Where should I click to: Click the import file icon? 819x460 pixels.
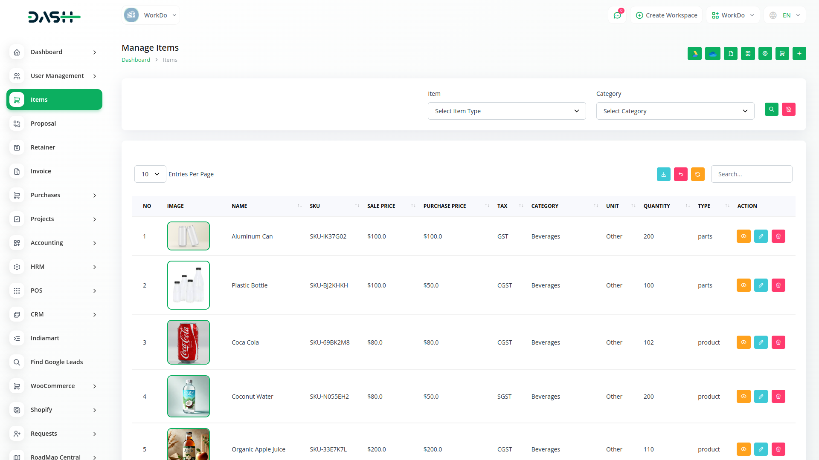tap(730, 54)
